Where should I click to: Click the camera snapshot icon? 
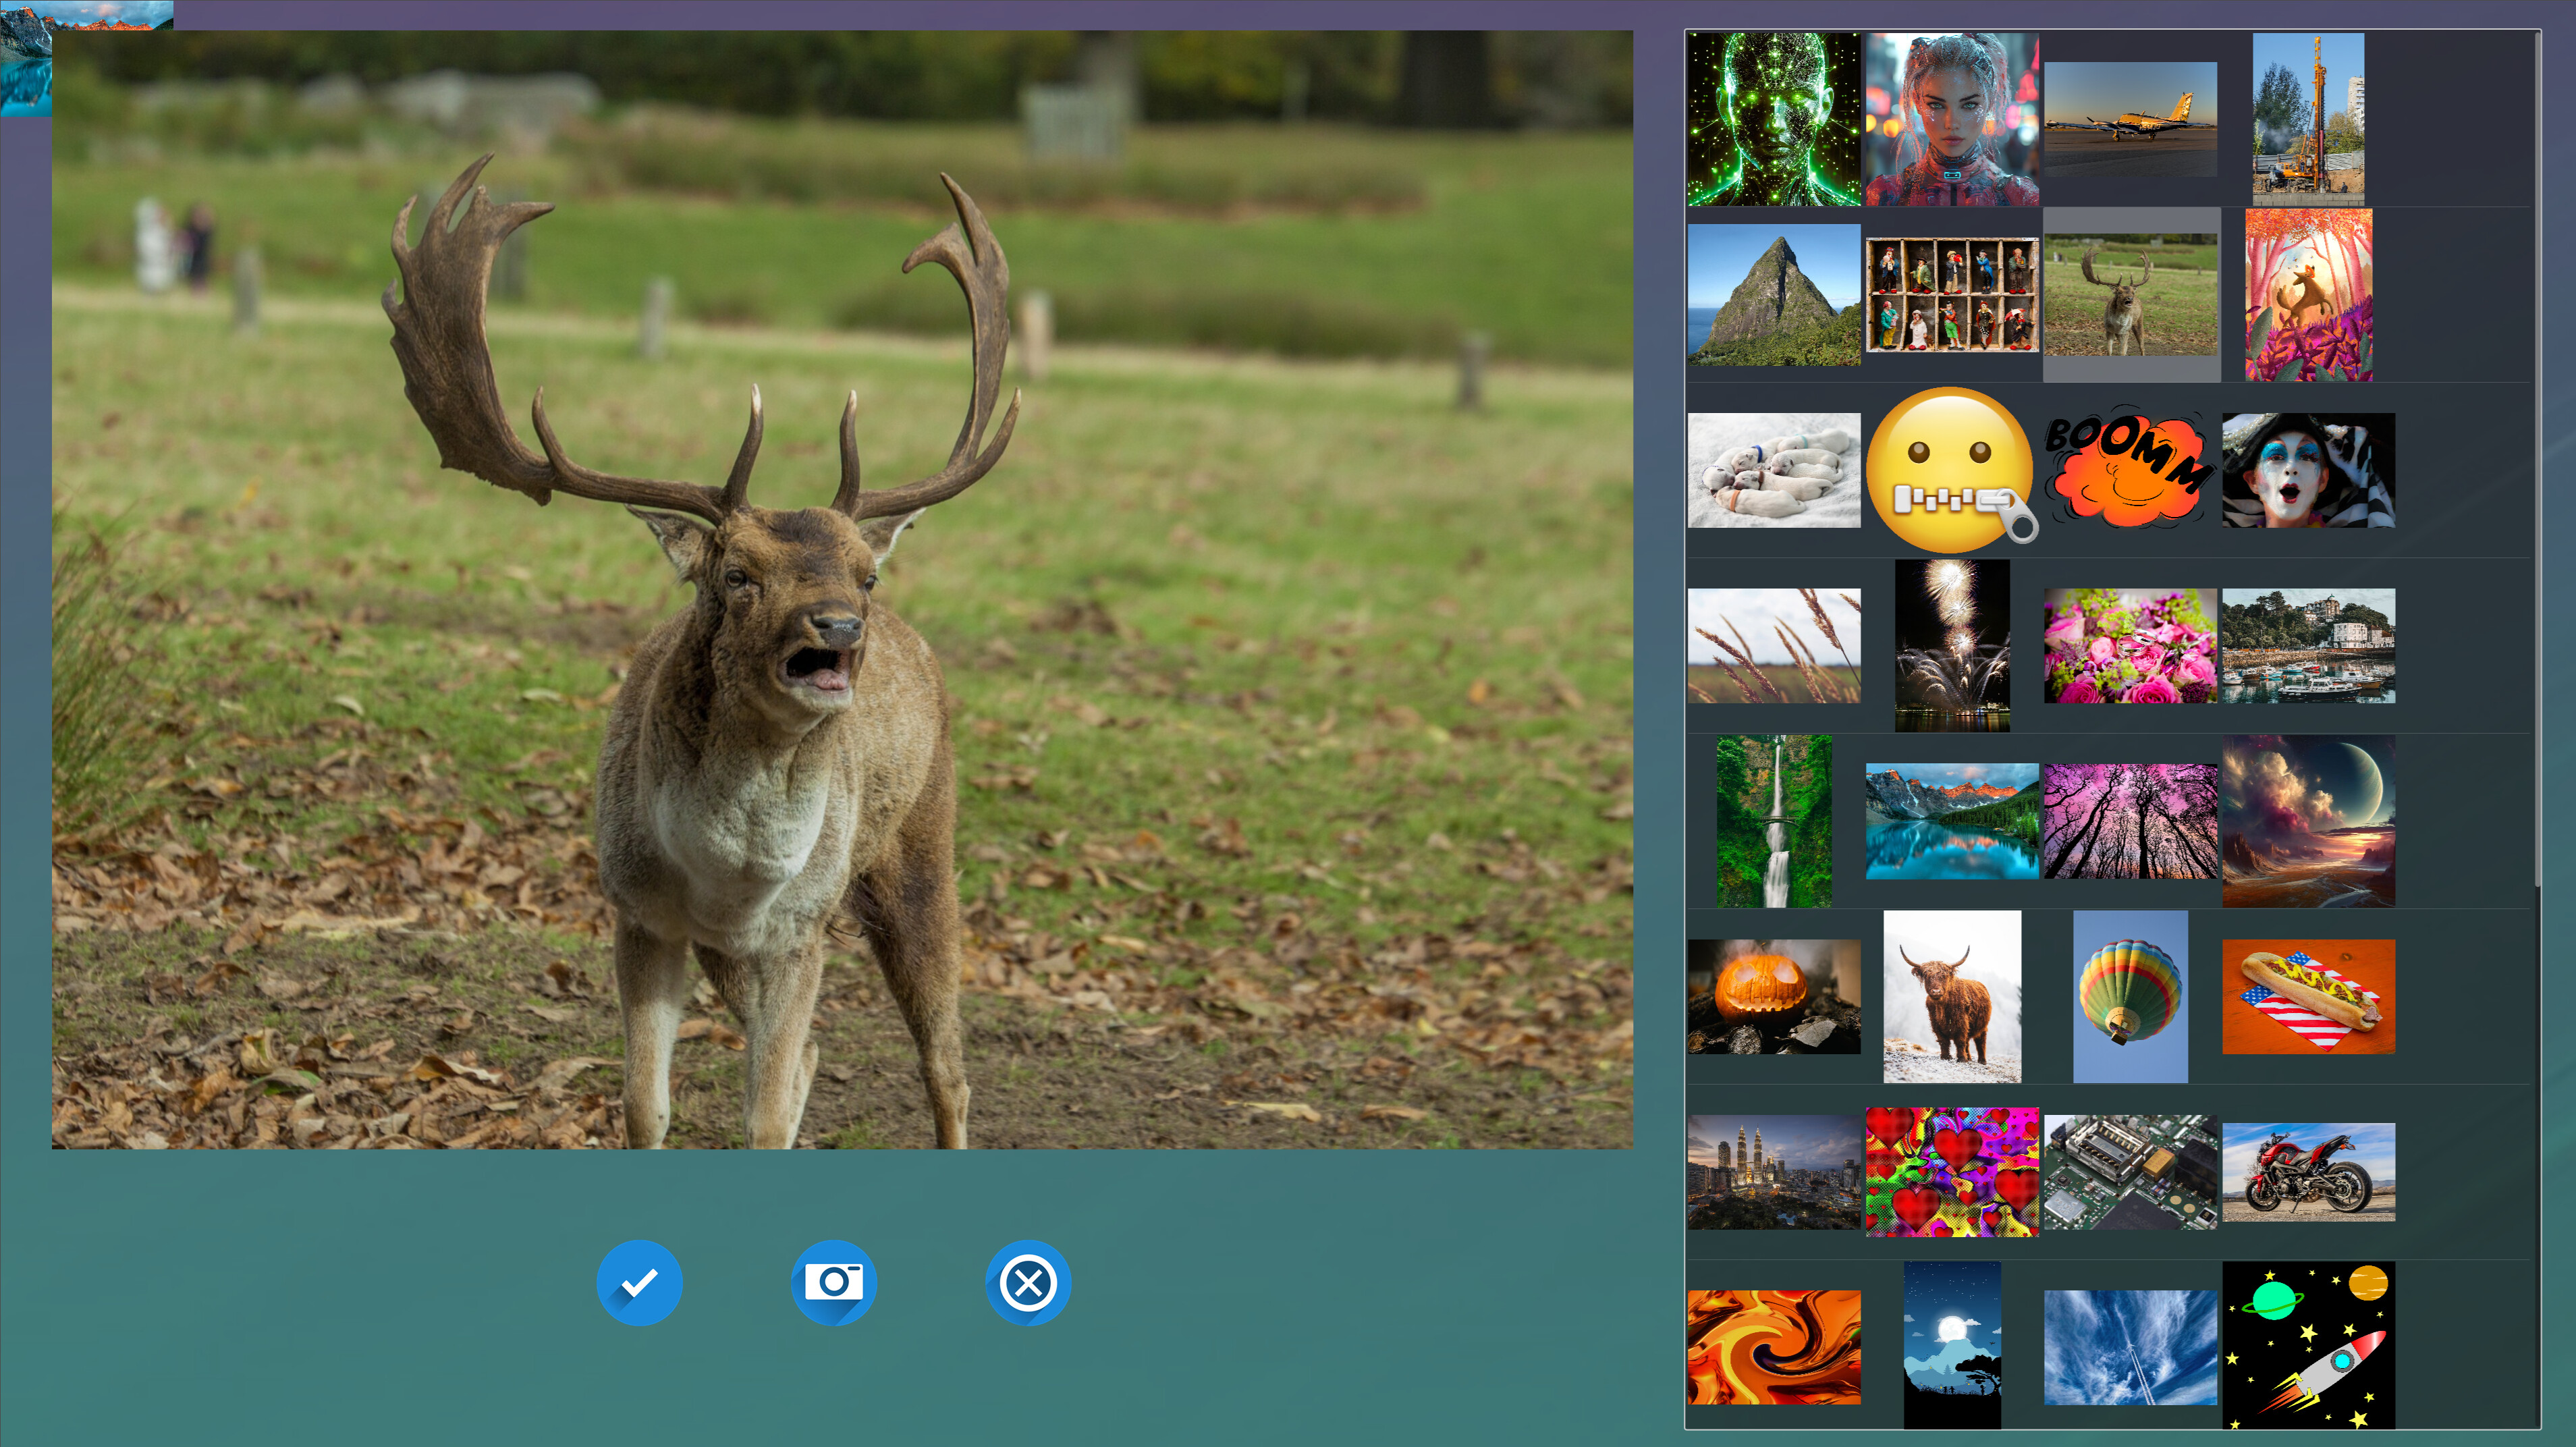coord(833,1283)
